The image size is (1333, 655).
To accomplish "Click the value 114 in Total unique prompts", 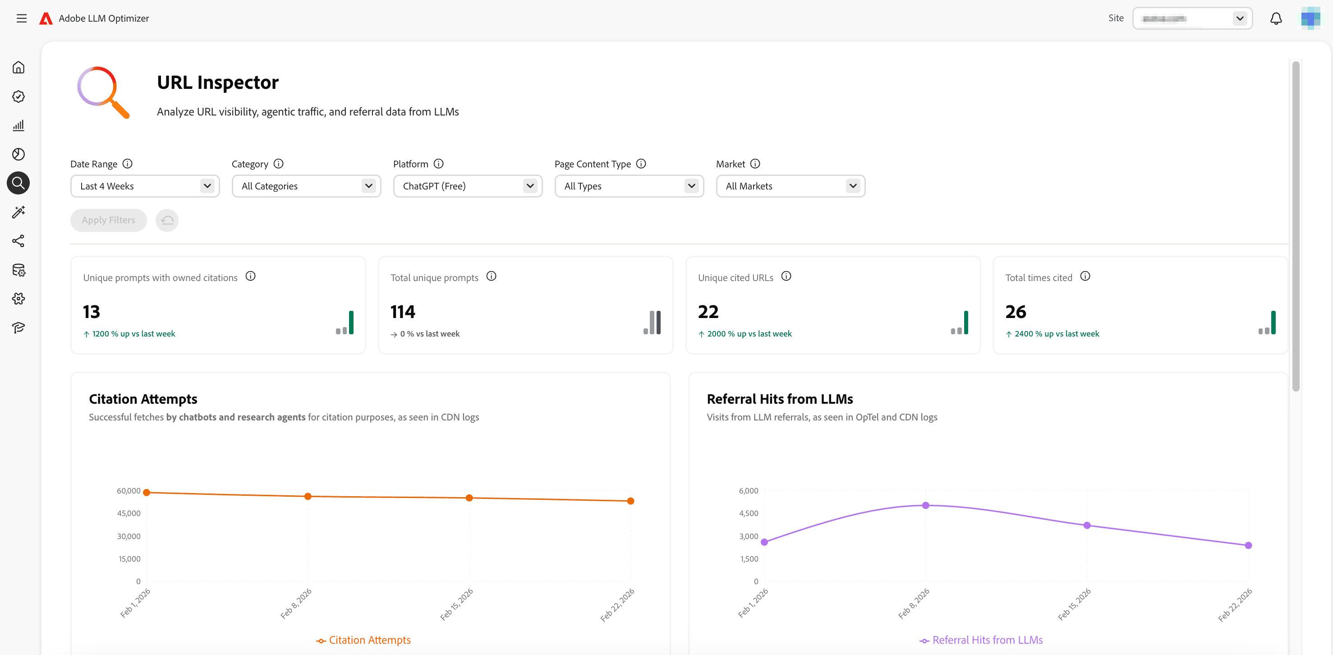I will tap(403, 312).
